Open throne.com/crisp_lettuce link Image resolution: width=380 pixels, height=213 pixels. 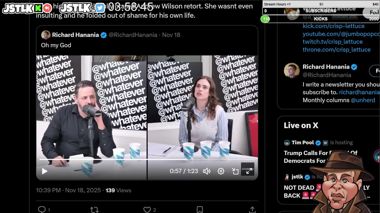point(337,49)
